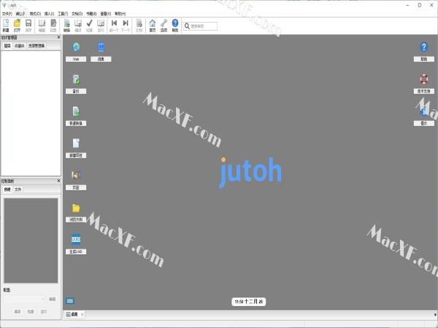The height and width of the screenshot is (328, 438).
Task: Click the Backup icon with green check mark
Action: (76, 79)
